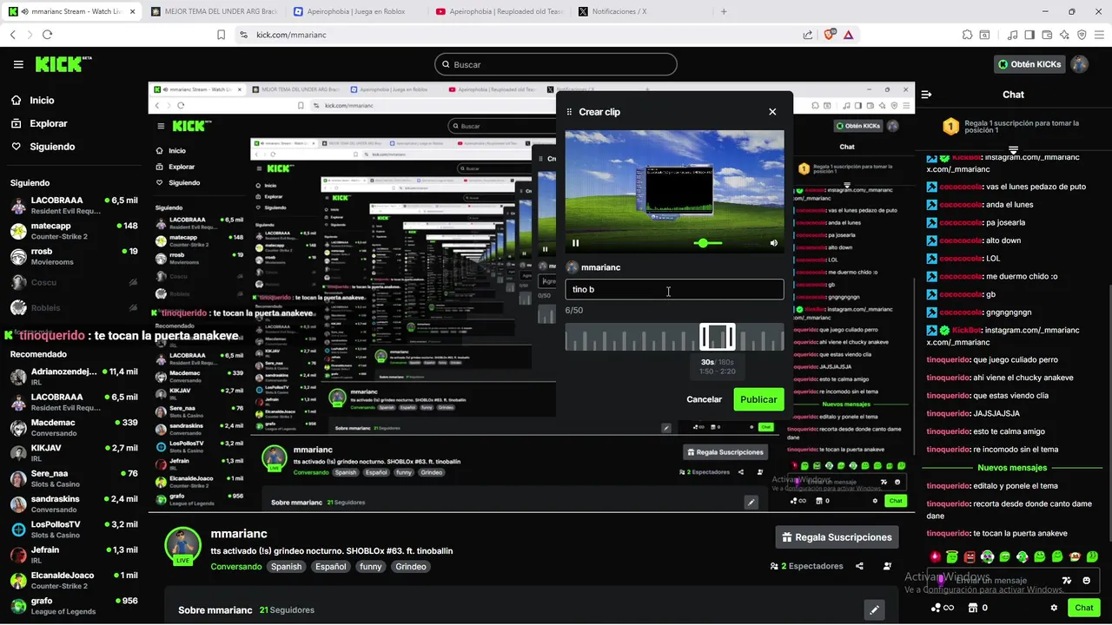Click the clip title field containing 'tino b'

674,289
